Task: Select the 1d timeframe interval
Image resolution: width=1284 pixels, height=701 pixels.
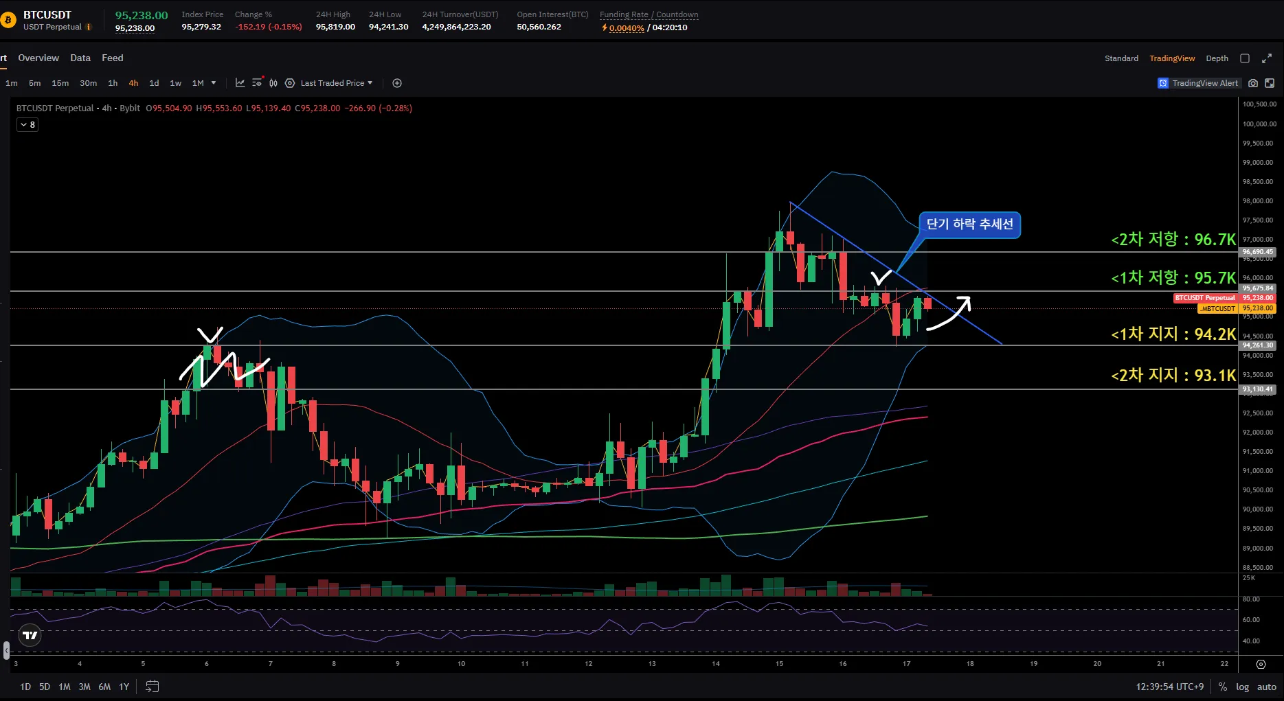Action: [154, 83]
